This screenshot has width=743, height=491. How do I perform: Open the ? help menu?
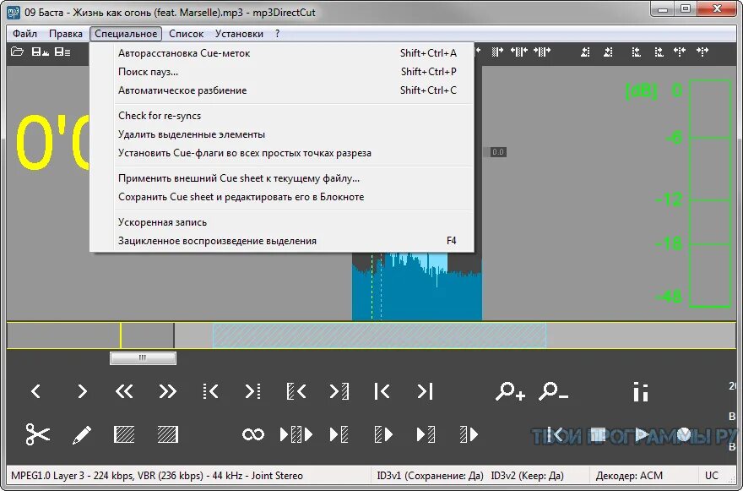click(x=277, y=34)
